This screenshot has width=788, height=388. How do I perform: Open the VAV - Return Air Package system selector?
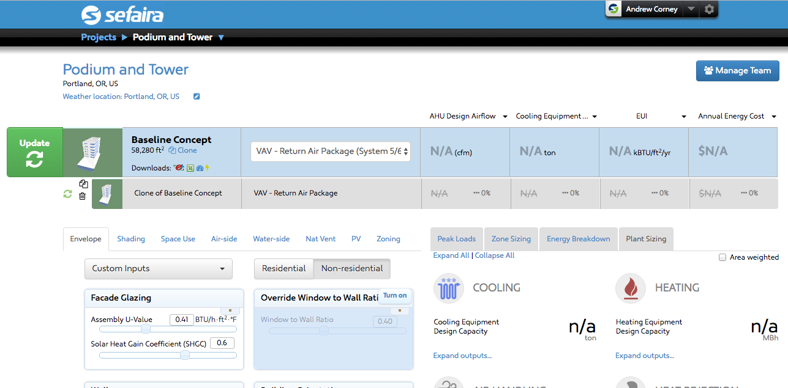(x=331, y=152)
